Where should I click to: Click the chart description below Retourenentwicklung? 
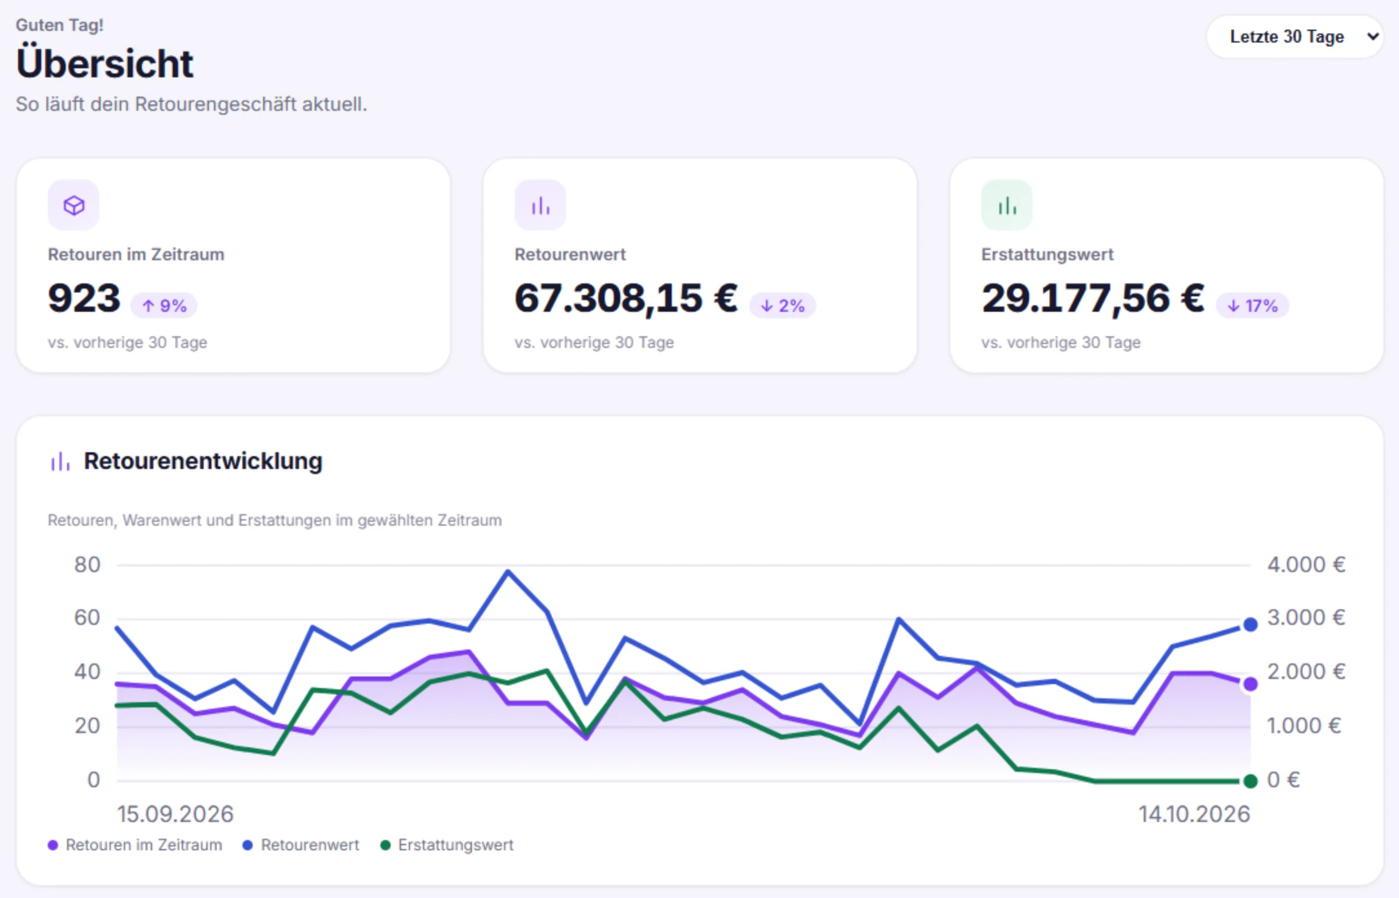pyautogui.click(x=275, y=521)
